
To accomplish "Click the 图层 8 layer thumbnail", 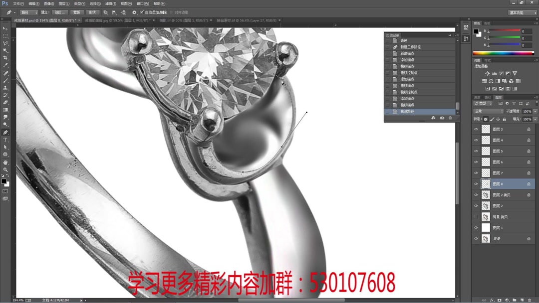I will coord(486,183).
